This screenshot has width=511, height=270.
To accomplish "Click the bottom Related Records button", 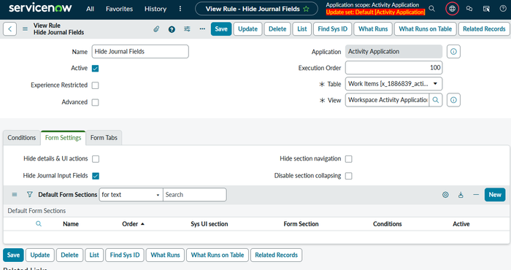I will [x=277, y=255].
